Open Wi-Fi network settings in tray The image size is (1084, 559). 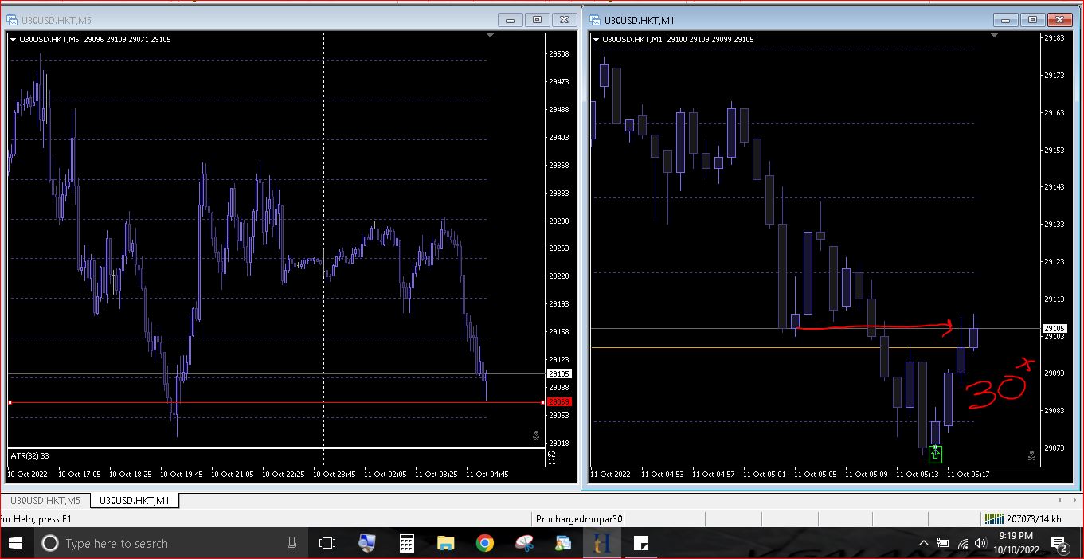pyautogui.click(x=962, y=543)
